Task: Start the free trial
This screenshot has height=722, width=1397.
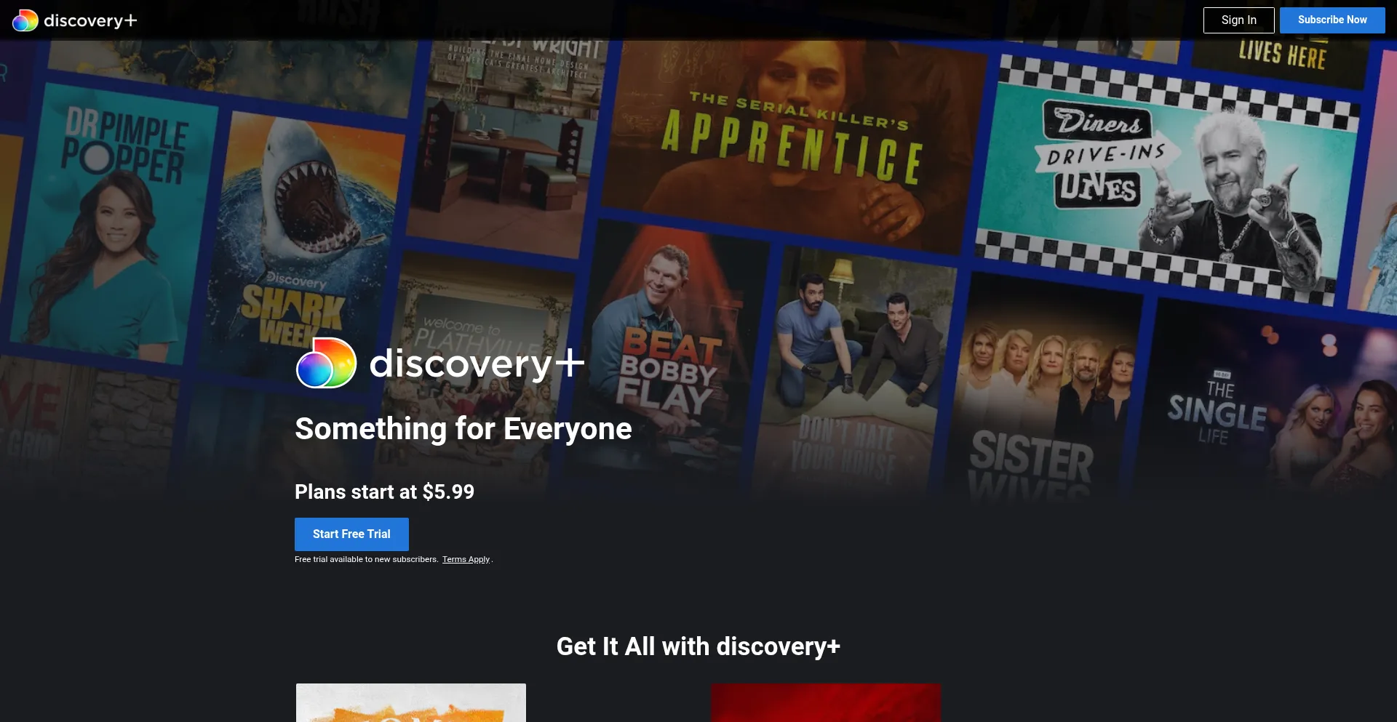Action: [x=351, y=534]
